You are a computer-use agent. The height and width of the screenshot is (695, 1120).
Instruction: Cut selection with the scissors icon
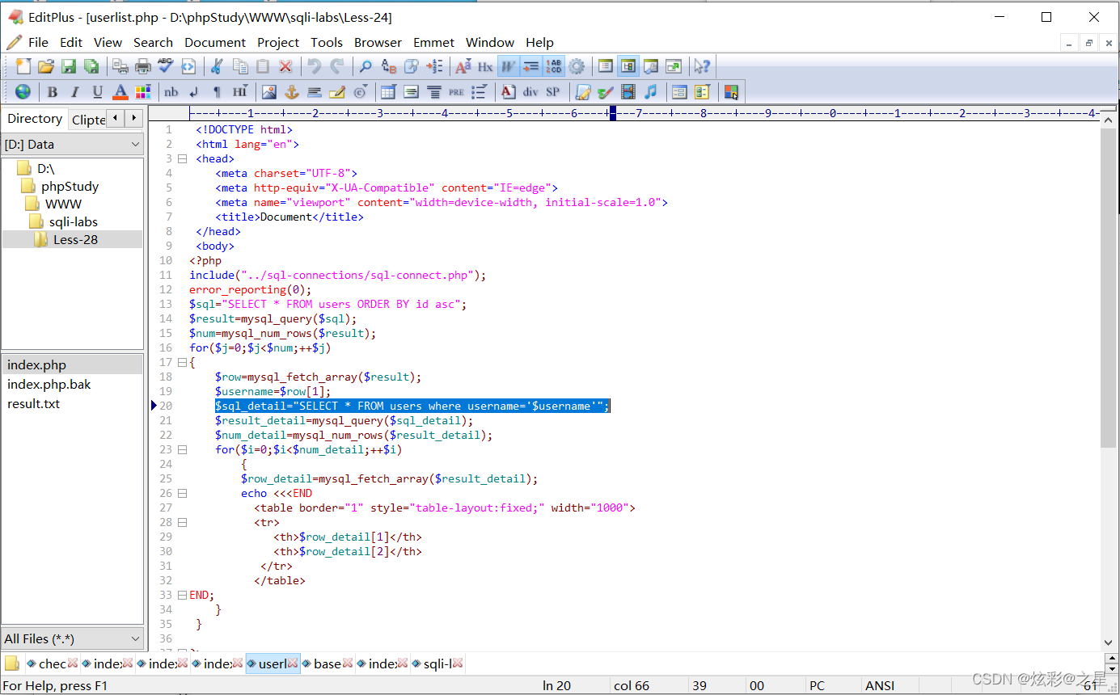tap(218, 66)
